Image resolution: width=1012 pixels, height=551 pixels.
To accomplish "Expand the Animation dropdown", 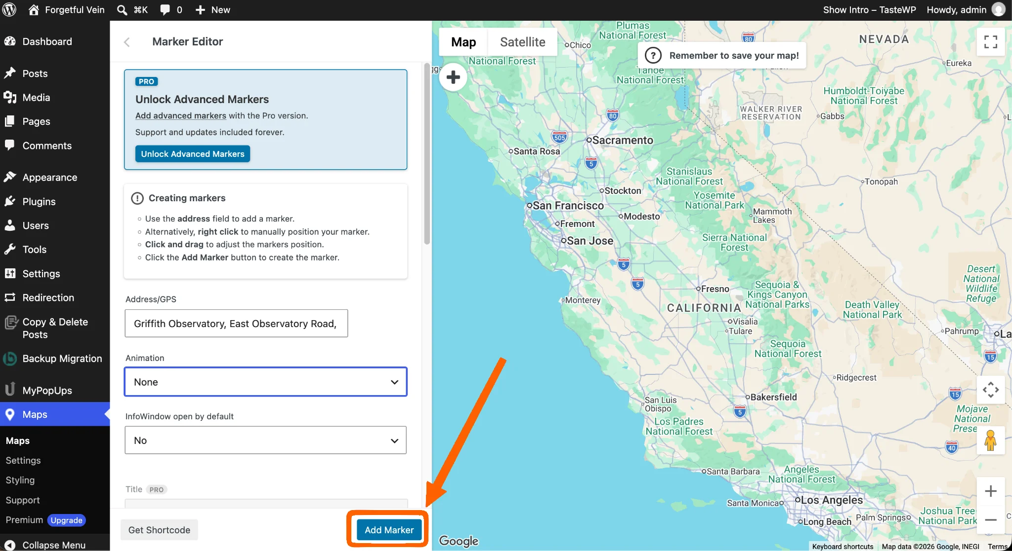I will (x=266, y=382).
